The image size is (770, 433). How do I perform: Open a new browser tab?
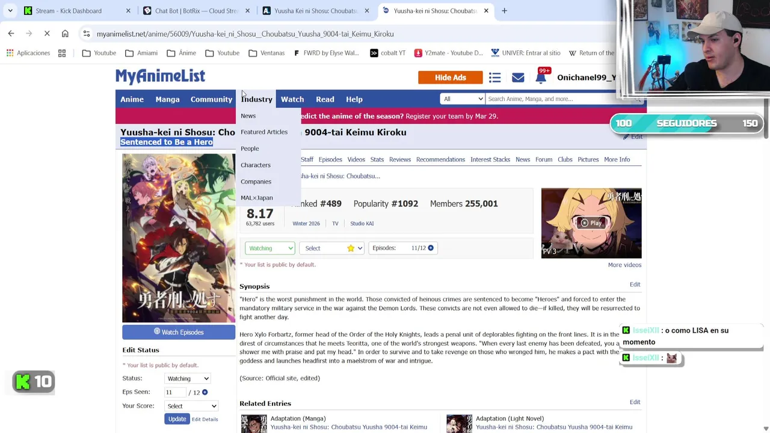pos(504,11)
